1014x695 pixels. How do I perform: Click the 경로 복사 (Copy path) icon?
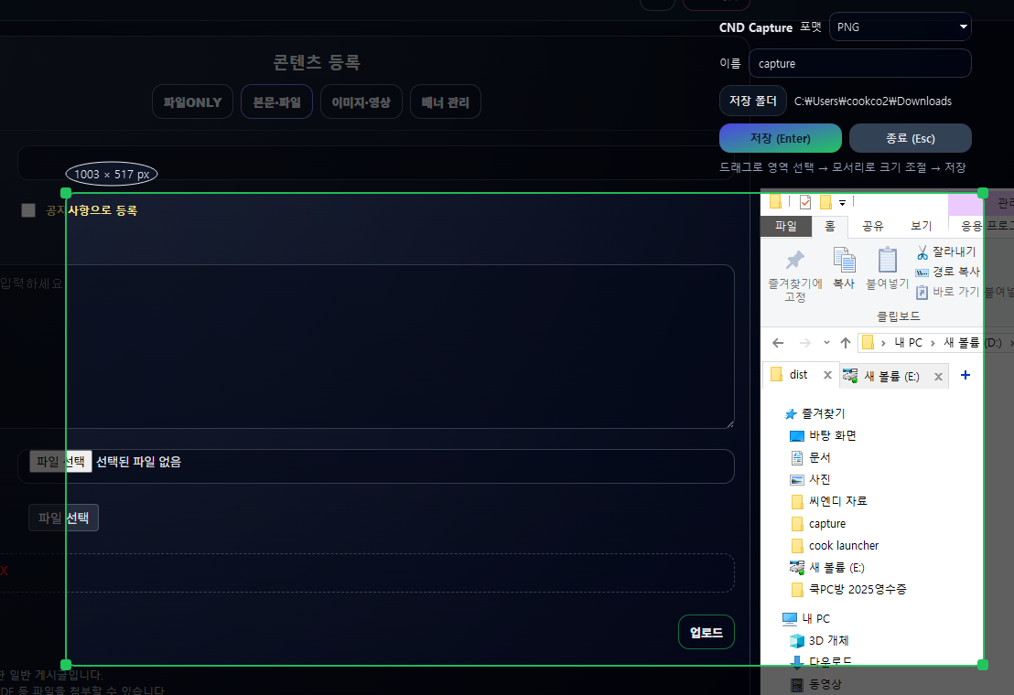[922, 273]
